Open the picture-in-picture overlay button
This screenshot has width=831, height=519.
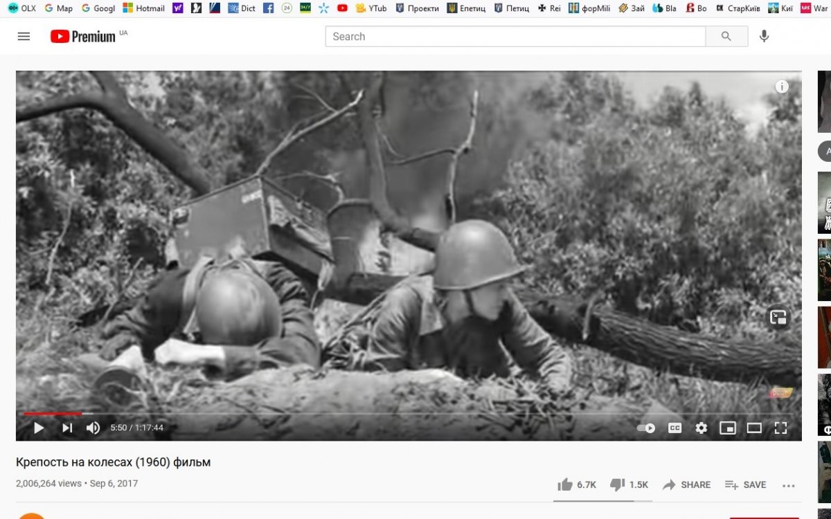(x=779, y=318)
